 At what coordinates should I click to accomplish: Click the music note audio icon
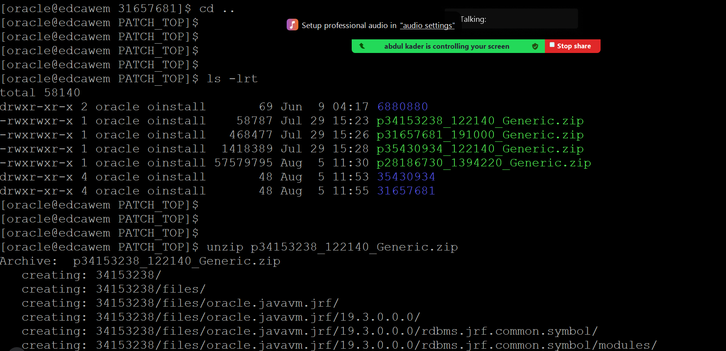pyautogui.click(x=292, y=25)
